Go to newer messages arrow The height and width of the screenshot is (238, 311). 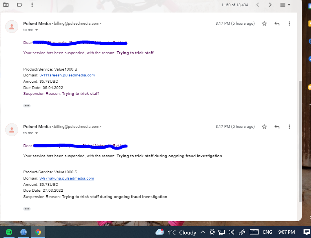tap(257, 5)
